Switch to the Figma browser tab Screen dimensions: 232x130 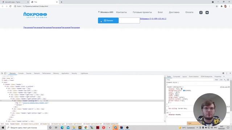point(15,2)
